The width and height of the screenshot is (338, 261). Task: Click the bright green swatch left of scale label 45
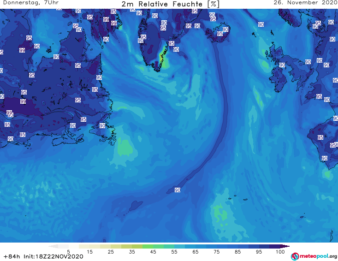[148, 246]
